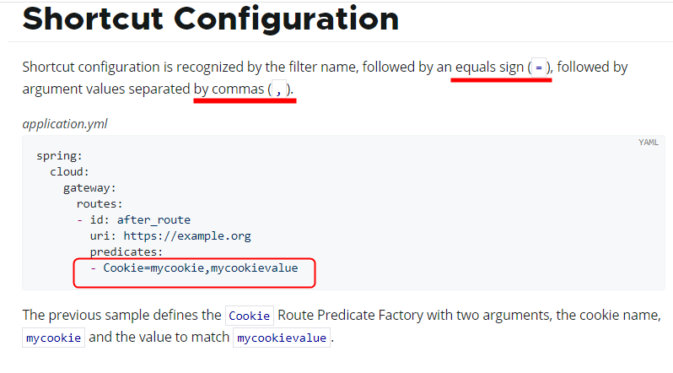The width and height of the screenshot is (673, 373).
Task: Click the Shortcut Configuration heading
Action: coord(211,19)
